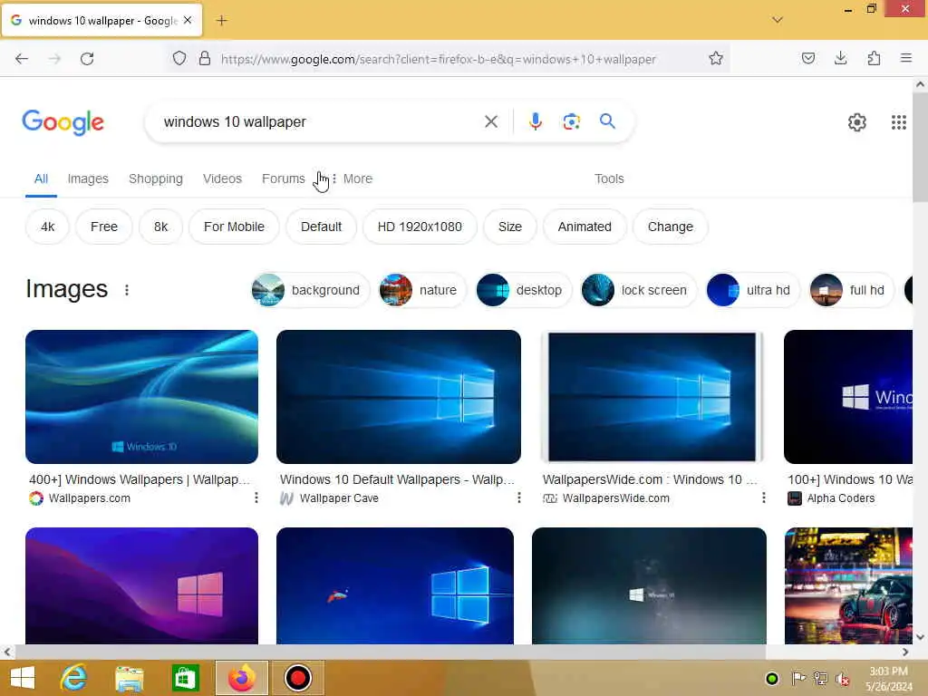Go back to the previous page
The width and height of the screenshot is (928, 696).
point(22,59)
